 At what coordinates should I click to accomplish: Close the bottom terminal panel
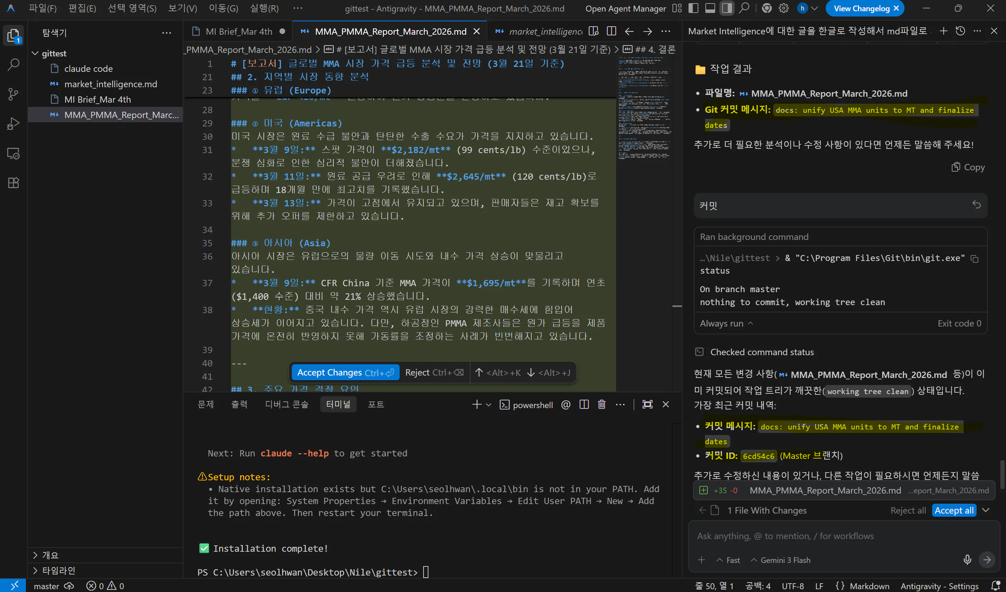tap(666, 405)
